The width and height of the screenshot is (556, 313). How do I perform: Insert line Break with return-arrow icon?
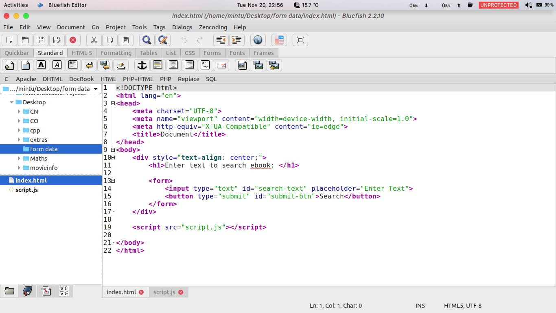(x=89, y=65)
